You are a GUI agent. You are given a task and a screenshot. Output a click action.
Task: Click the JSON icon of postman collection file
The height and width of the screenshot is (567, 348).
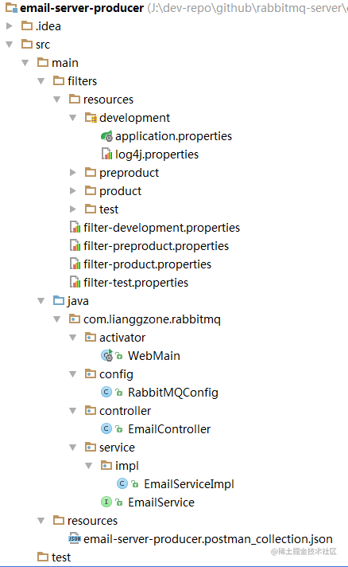75,538
